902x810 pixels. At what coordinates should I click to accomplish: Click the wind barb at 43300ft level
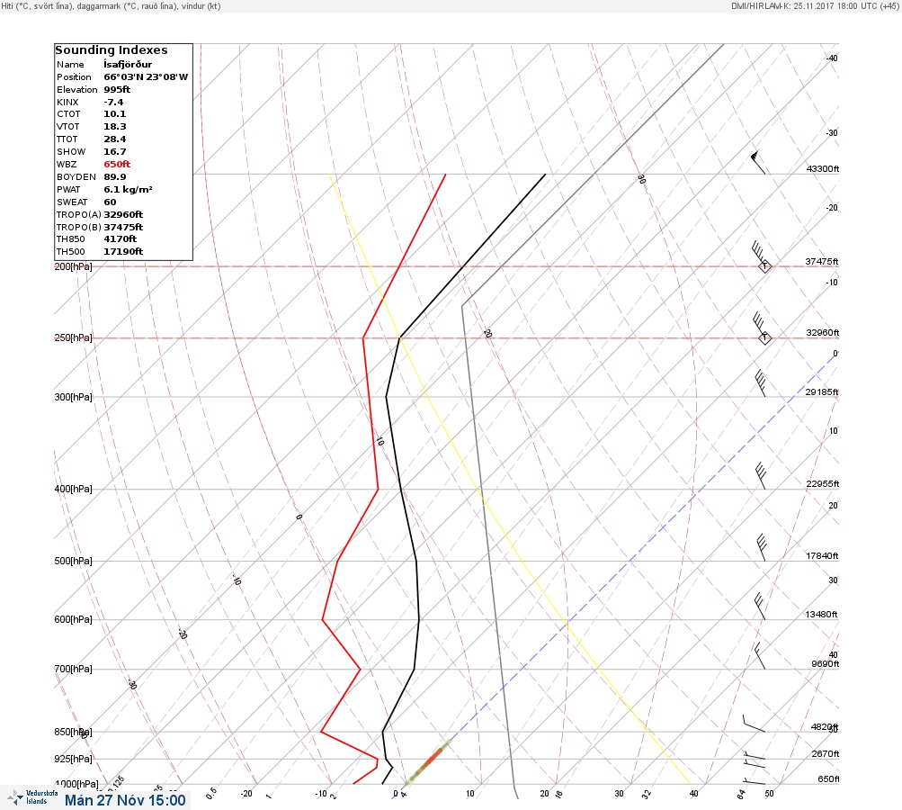pyautogui.click(x=758, y=162)
